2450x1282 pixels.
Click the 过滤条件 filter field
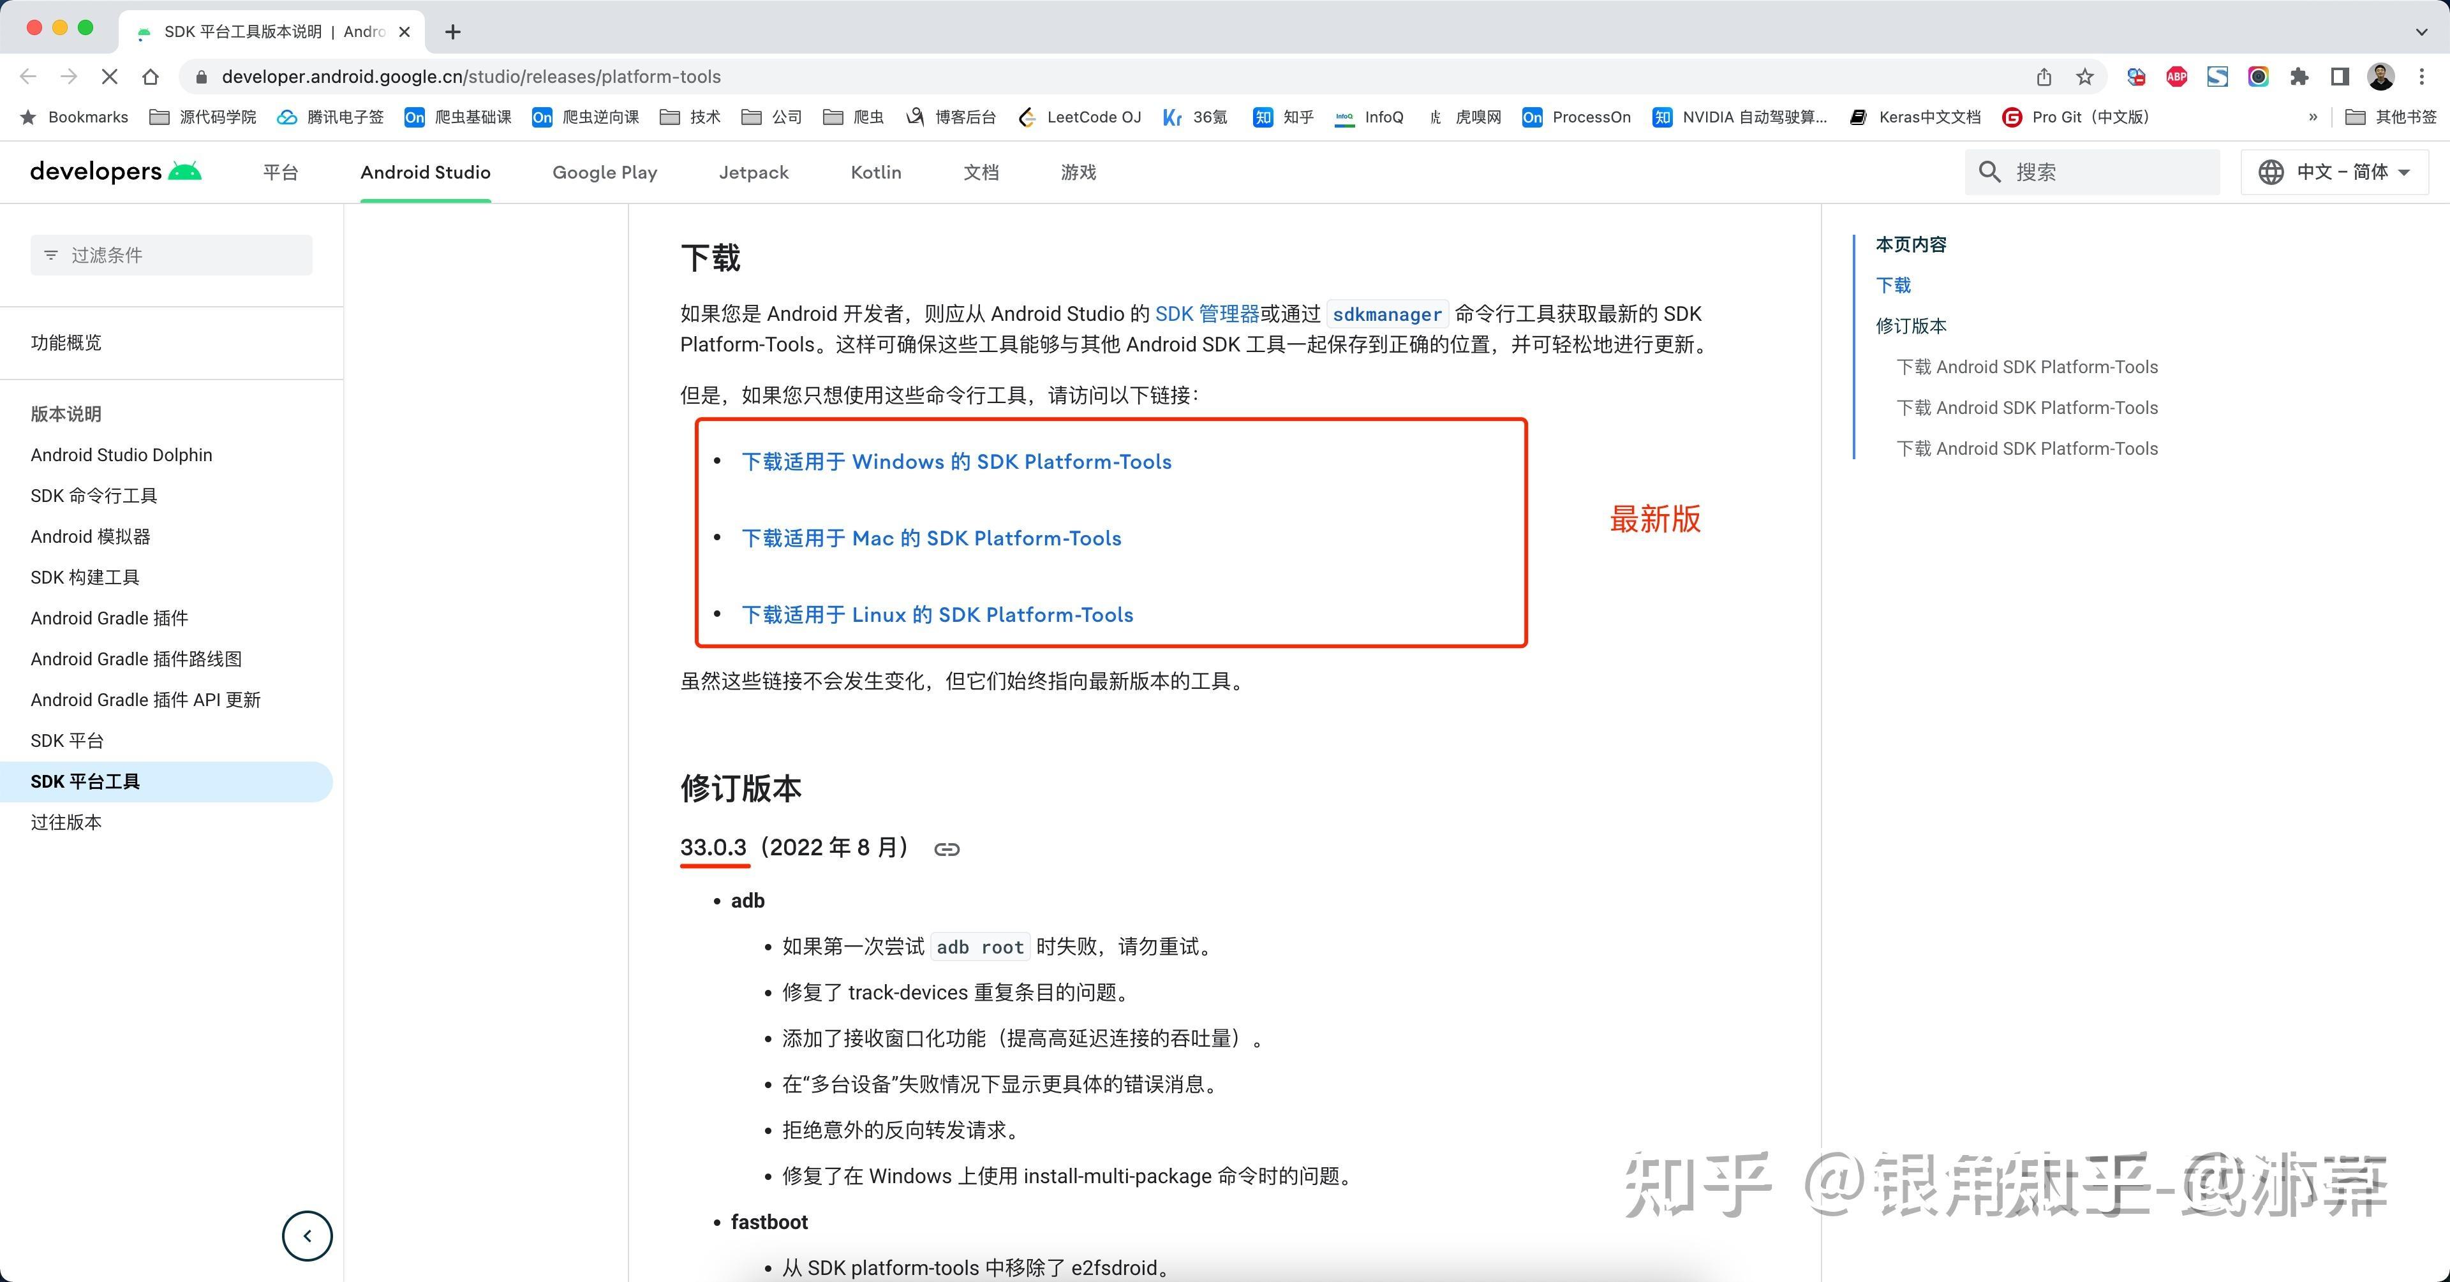(x=171, y=255)
